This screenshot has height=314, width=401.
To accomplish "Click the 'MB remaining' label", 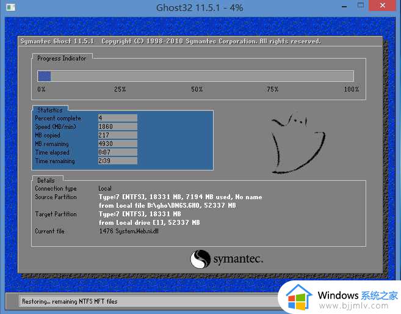I will pyautogui.click(x=52, y=144).
